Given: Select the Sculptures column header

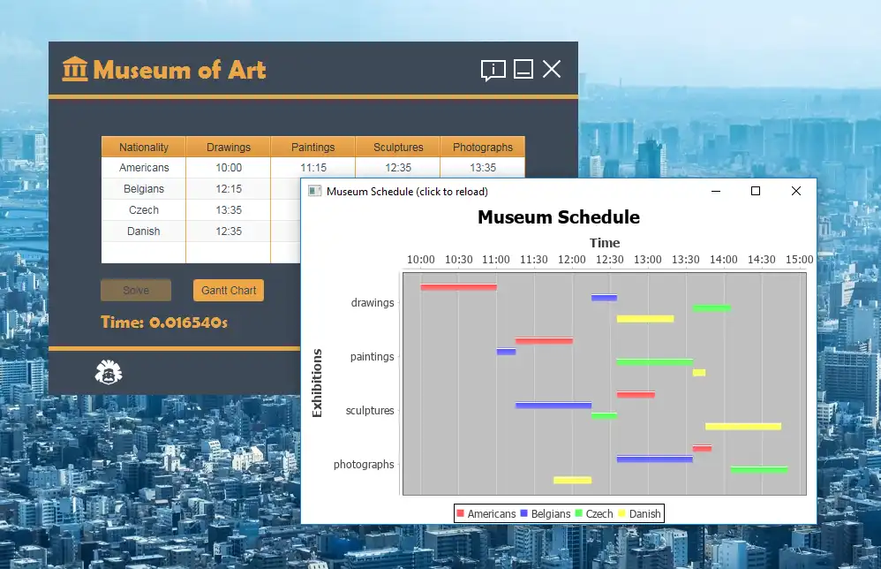Looking at the screenshot, I should (x=398, y=147).
